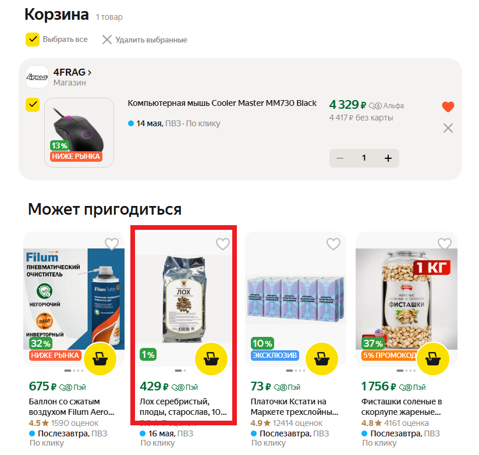479x455 pixels.
Task: Favorite the Платочки tissues item
Action: tap(333, 244)
